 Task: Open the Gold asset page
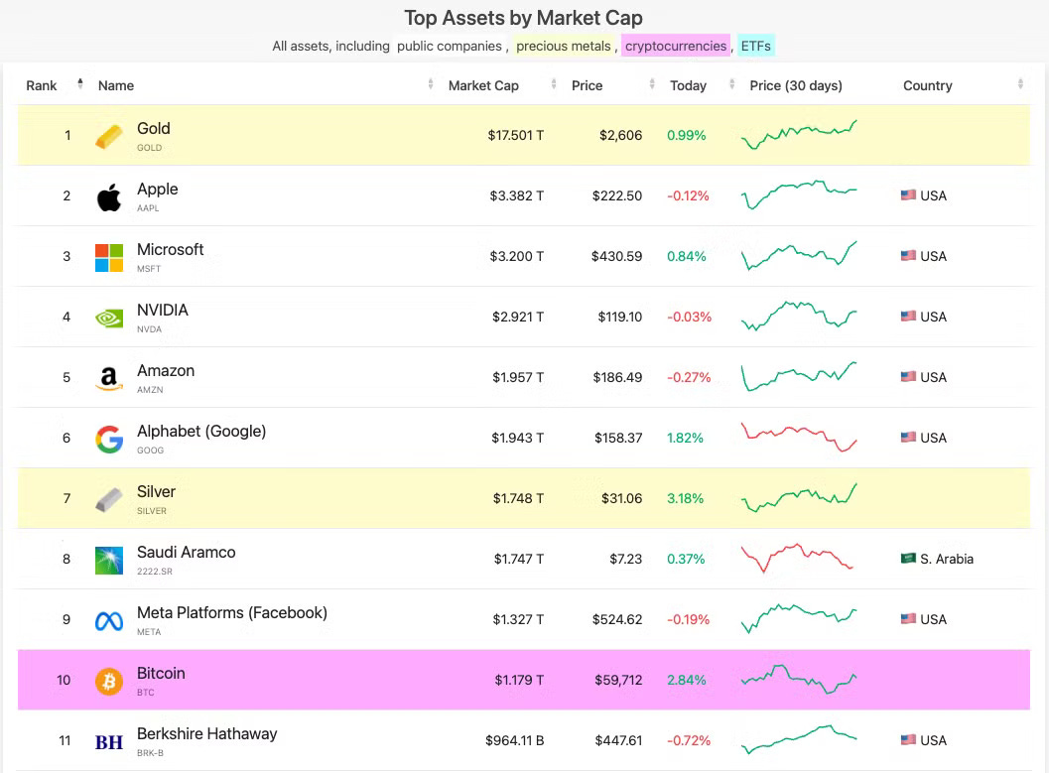pyautogui.click(x=153, y=128)
